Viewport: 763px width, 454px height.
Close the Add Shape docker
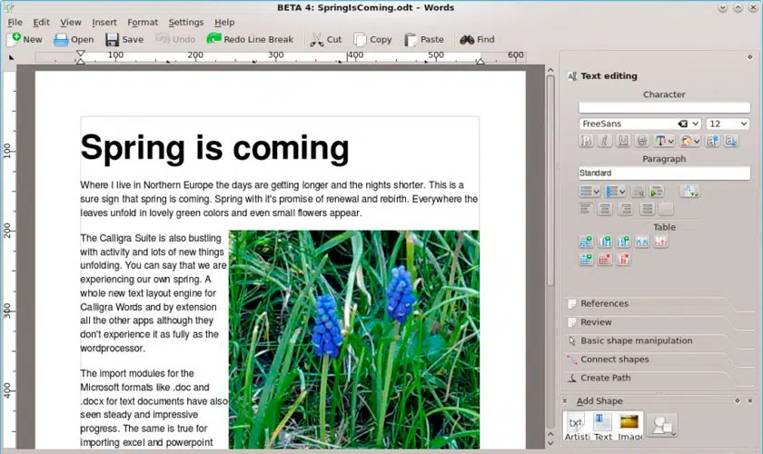click(750, 400)
